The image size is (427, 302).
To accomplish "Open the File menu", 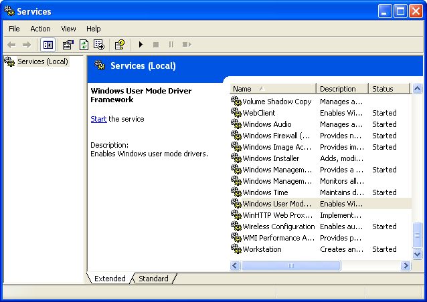I will 14,29.
